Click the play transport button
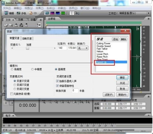153x134 pixels. coord(11,103)
